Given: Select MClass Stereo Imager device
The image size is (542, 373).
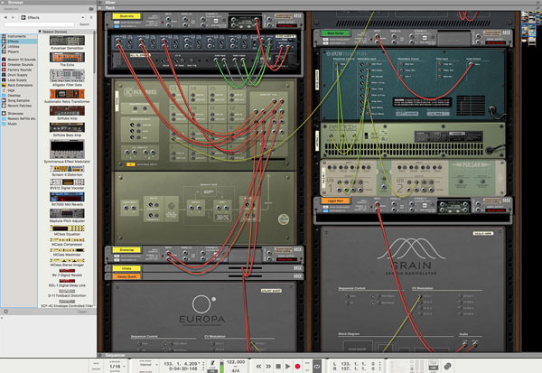Looking at the screenshot, I should (x=67, y=263).
